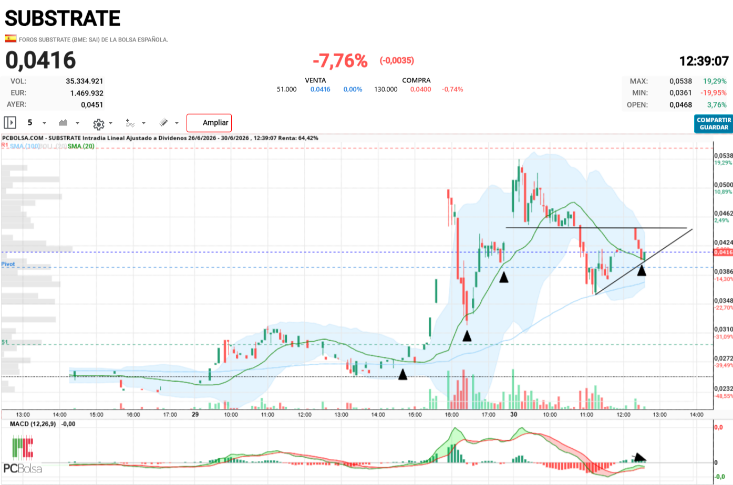Click the 12:39:07 clock time
The width and height of the screenshot is (733, 485).
coord(704,61)
